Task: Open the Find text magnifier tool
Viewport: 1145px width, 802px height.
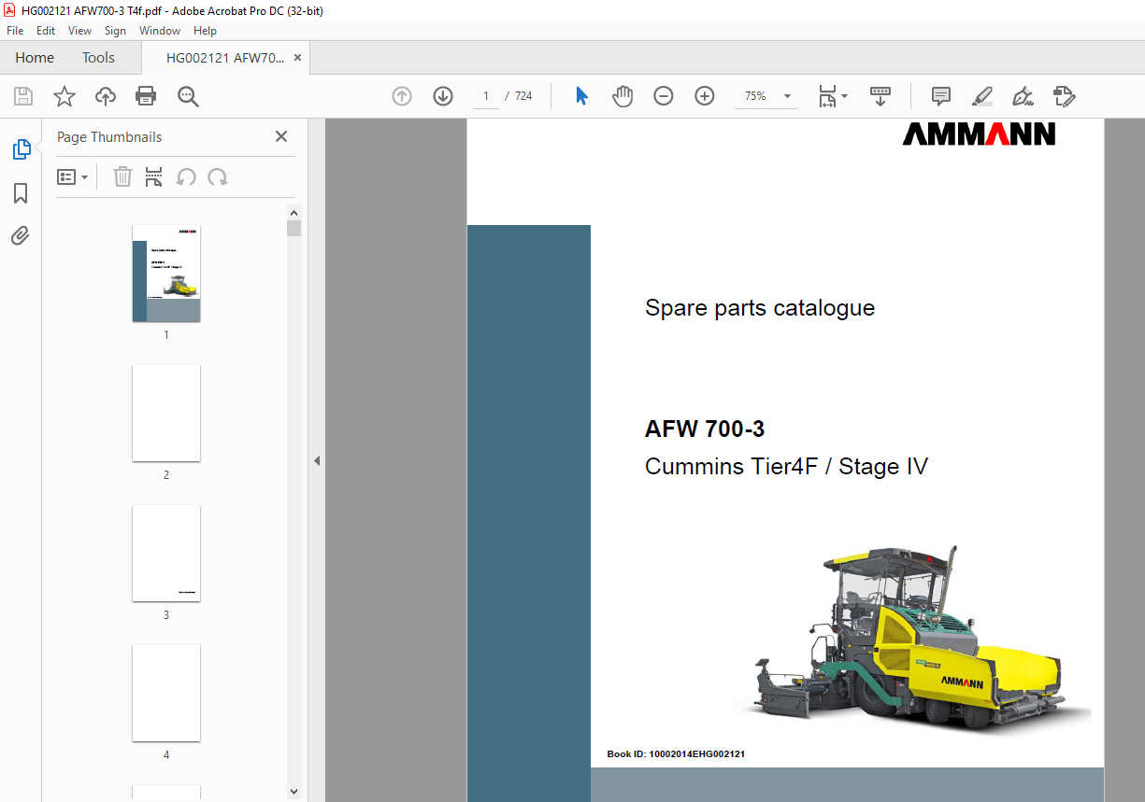Action: pos(188,96)
